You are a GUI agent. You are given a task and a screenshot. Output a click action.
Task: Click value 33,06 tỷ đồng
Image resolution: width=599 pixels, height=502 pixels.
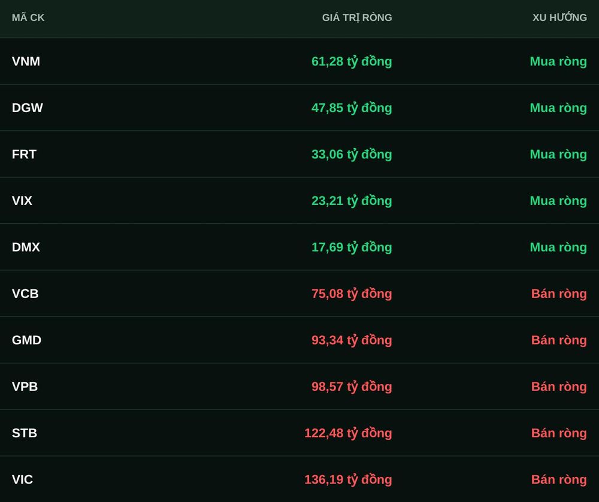click(x=352, y=155)
